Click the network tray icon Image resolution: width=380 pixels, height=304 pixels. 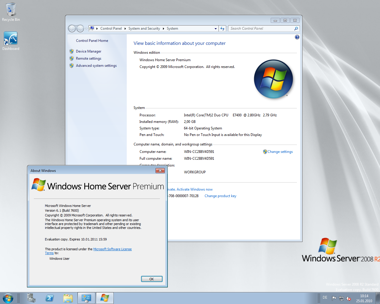[x=341, y=298]
